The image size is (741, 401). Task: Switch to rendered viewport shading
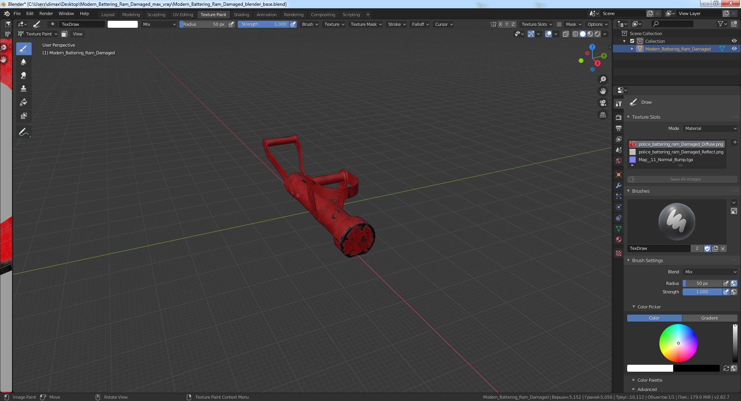[x=597, y=34]
